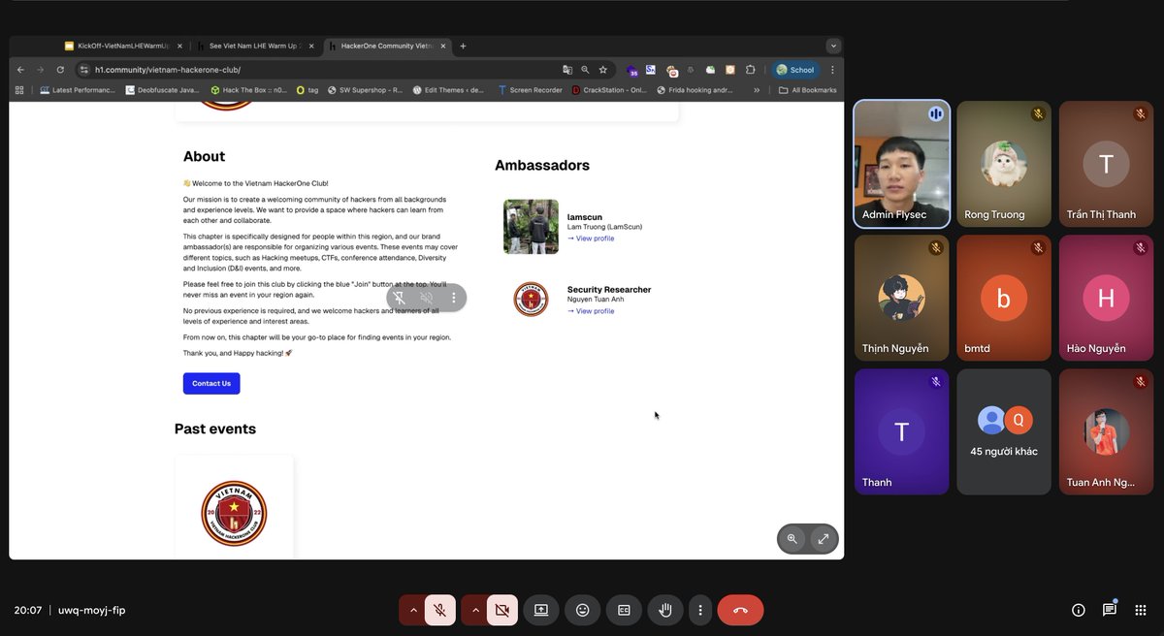Start presenting your screen
Screen dimensions: 1164x636
point(541,610)
